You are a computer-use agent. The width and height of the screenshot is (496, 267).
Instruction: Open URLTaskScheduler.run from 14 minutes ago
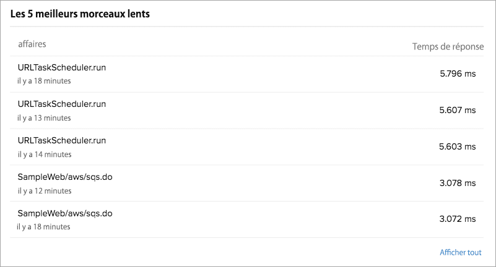coord(62,141)
